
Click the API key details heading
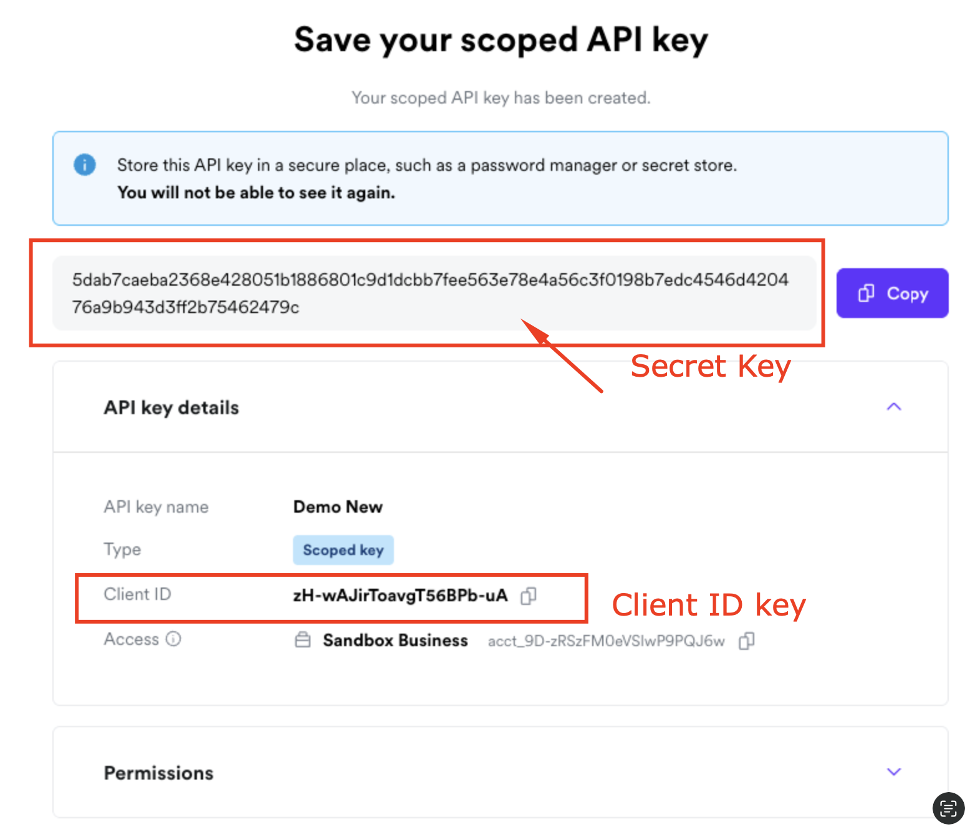coord(171,408)
